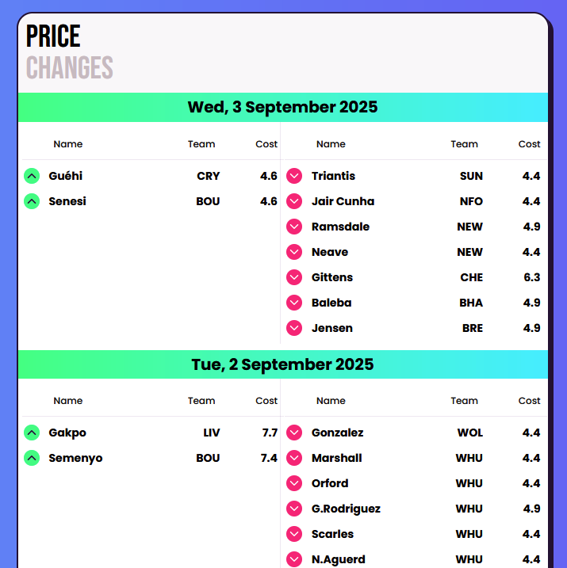Viewport: 567px width, 568px height.
Task: Click the Cost header above Guéhi's price
Action: pos(266,144)
